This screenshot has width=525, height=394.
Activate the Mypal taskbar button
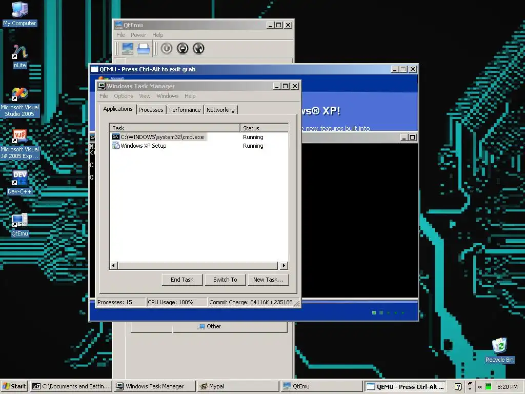[237, 386]
